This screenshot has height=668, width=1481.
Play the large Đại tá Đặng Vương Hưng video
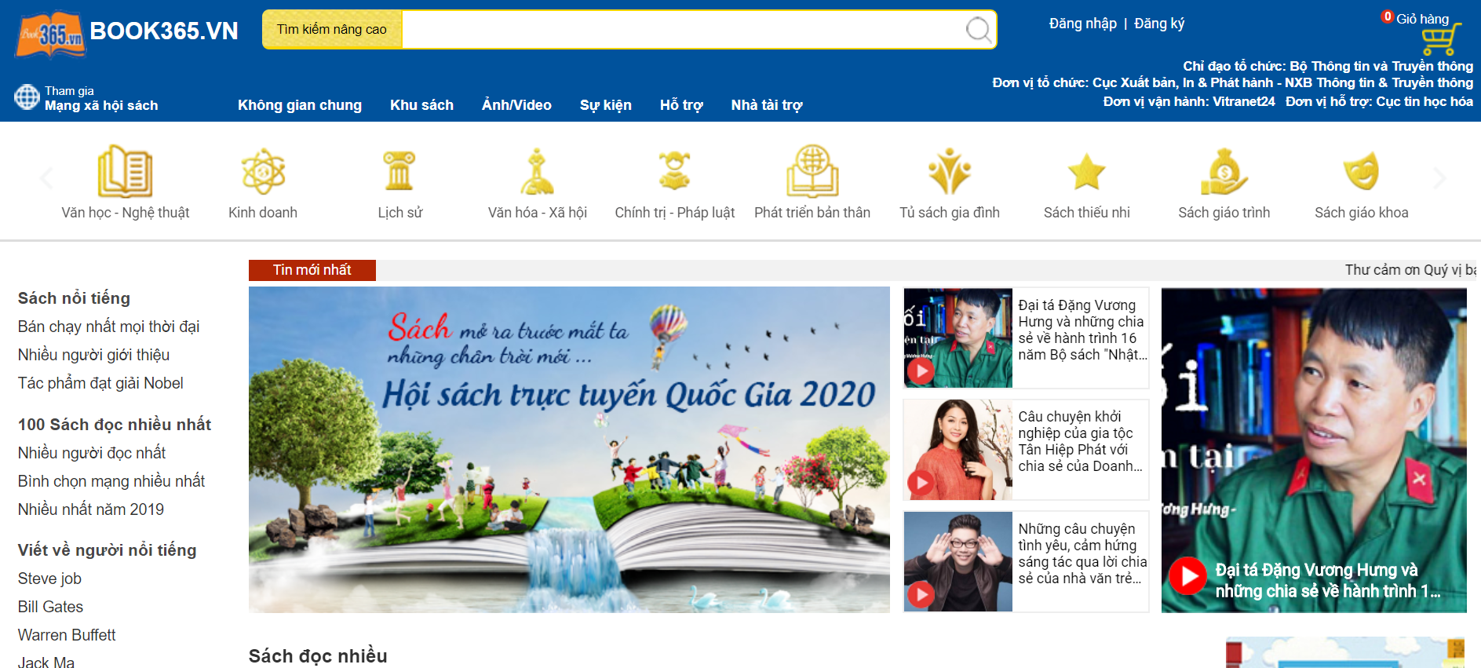(1187, 576)
